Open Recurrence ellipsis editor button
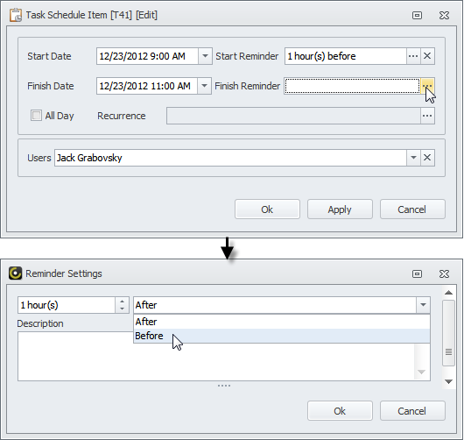The width and height of the screenshot is (464, 440). click(x=427, y=116)
